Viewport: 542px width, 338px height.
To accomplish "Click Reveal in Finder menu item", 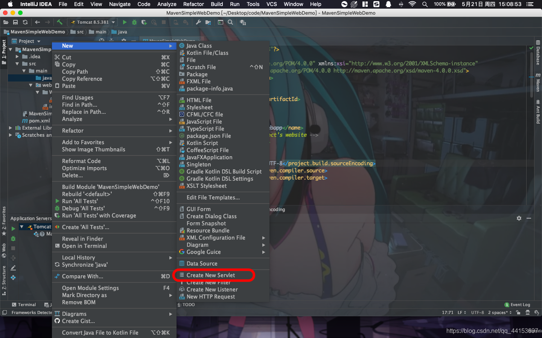I will pos(114,239).
